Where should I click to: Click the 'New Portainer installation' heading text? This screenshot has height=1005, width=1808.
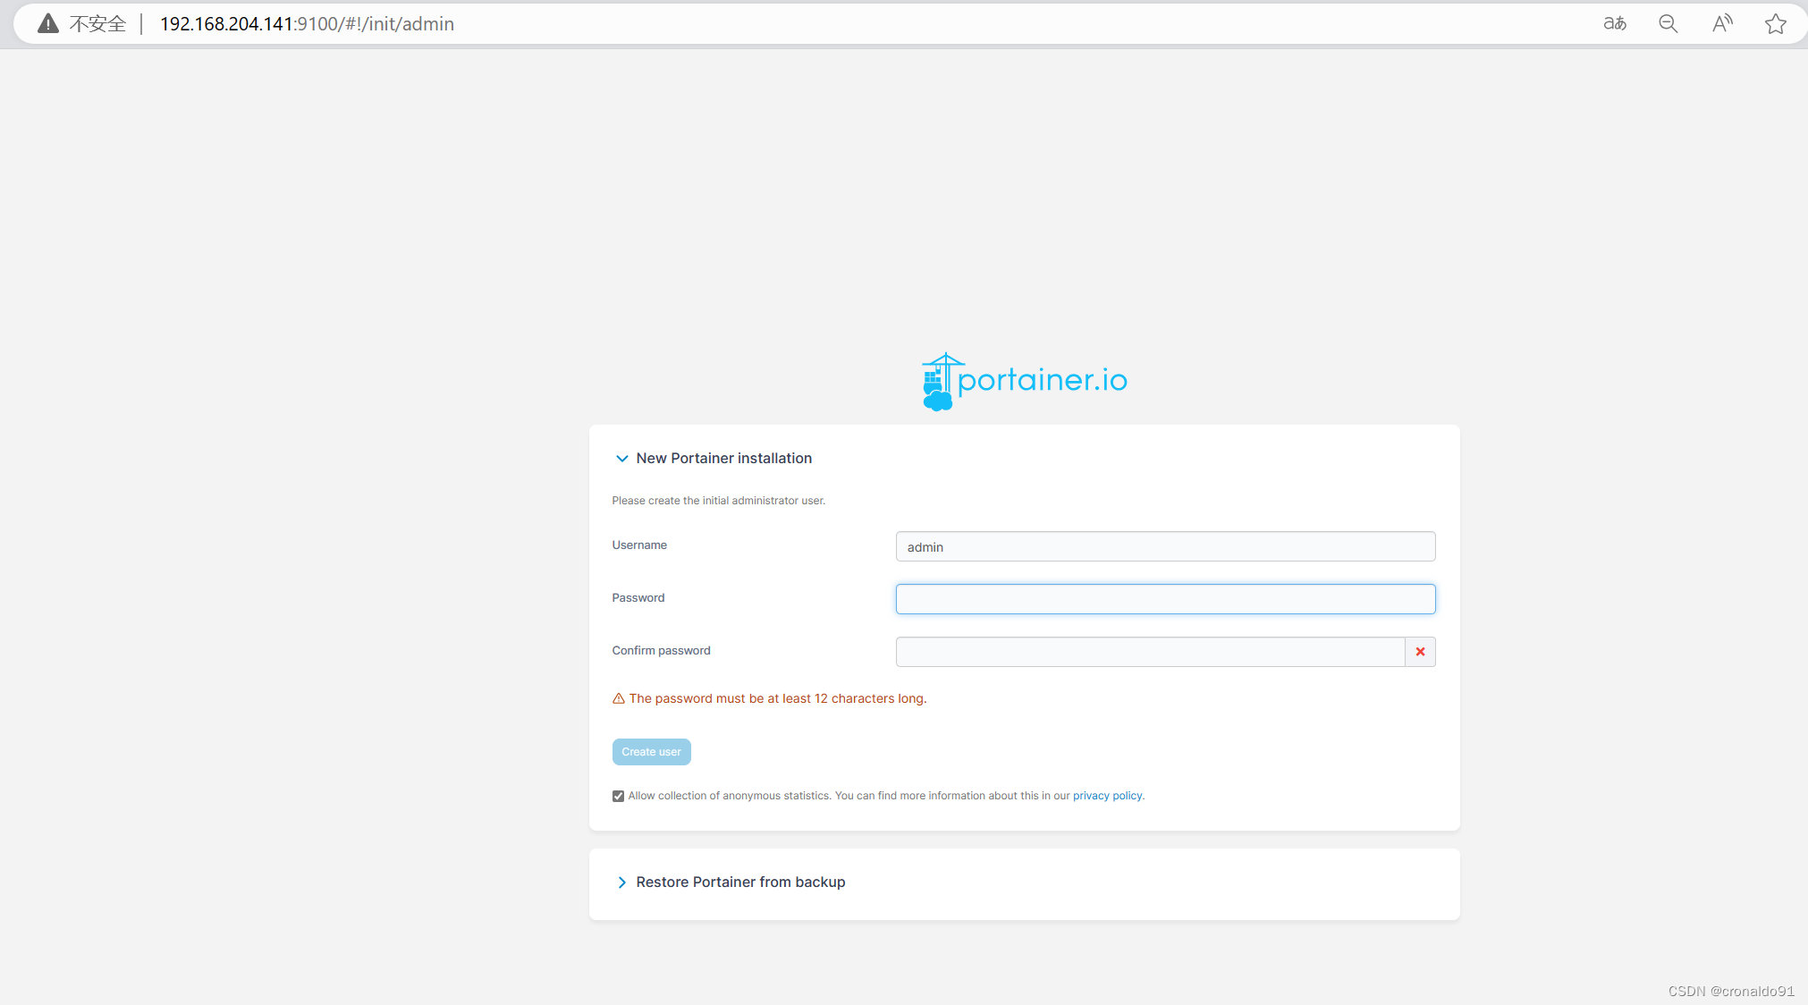tap(723, 459)
